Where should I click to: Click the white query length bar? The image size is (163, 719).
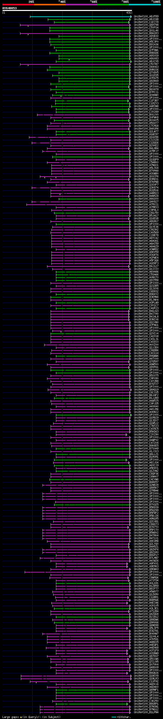point(67,10)
